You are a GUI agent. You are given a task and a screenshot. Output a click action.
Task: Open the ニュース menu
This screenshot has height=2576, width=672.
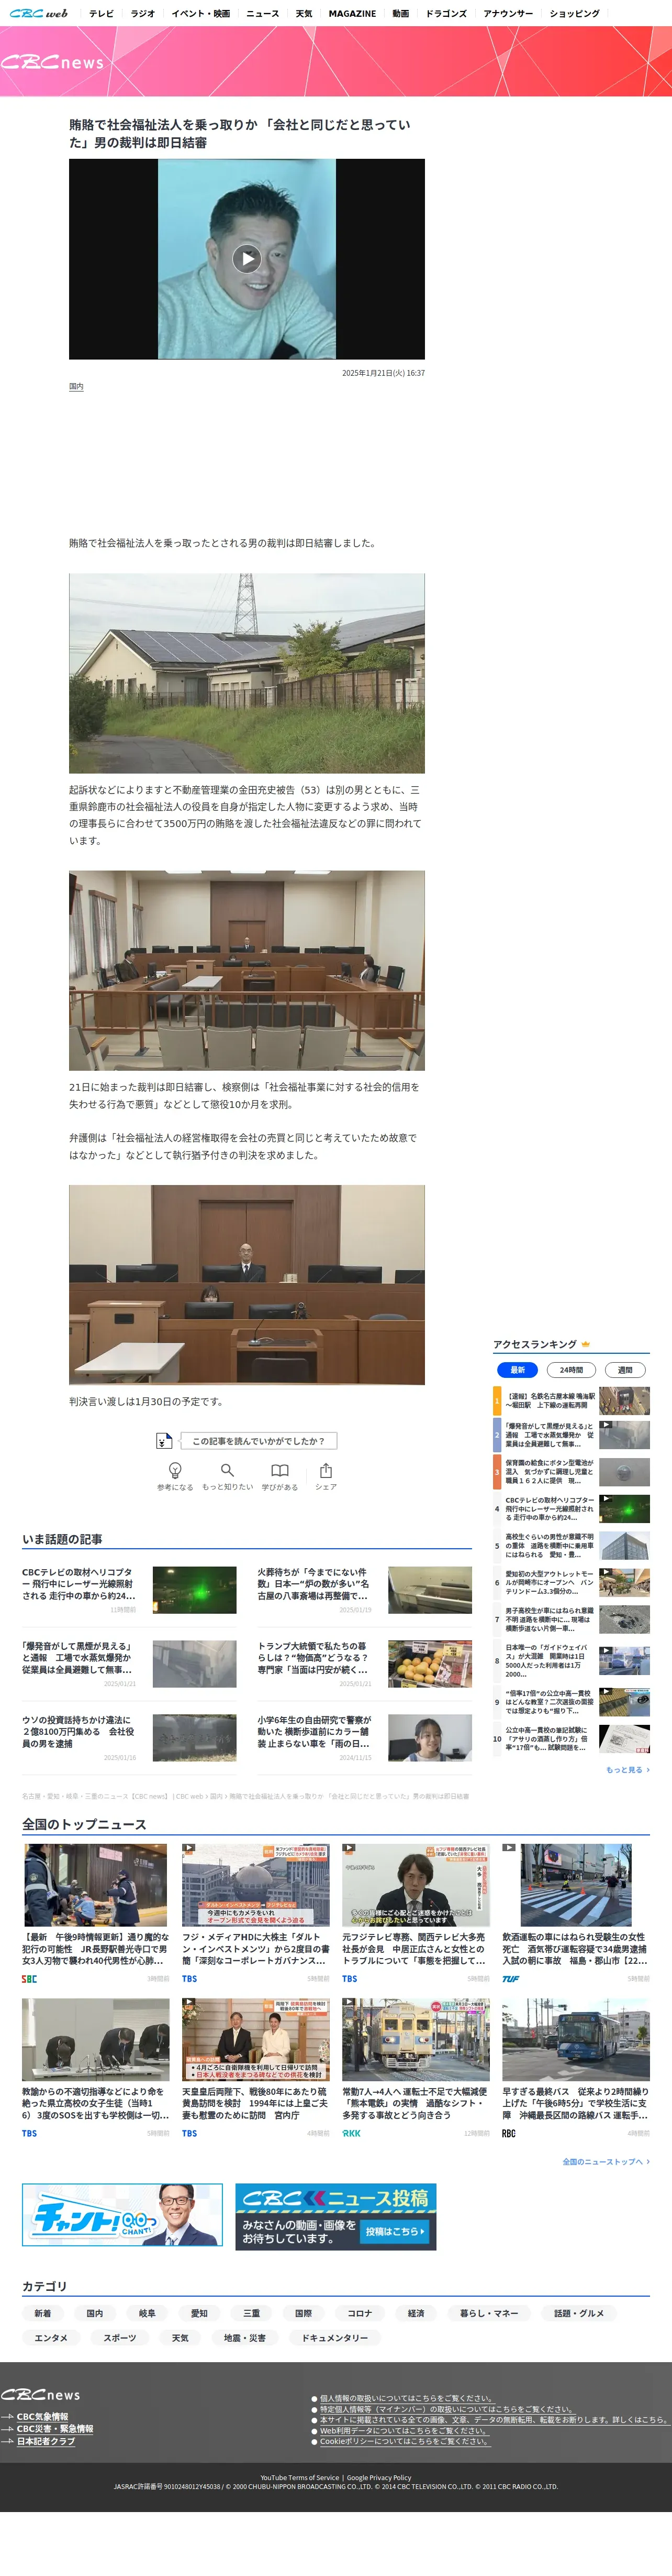[263, 14]
